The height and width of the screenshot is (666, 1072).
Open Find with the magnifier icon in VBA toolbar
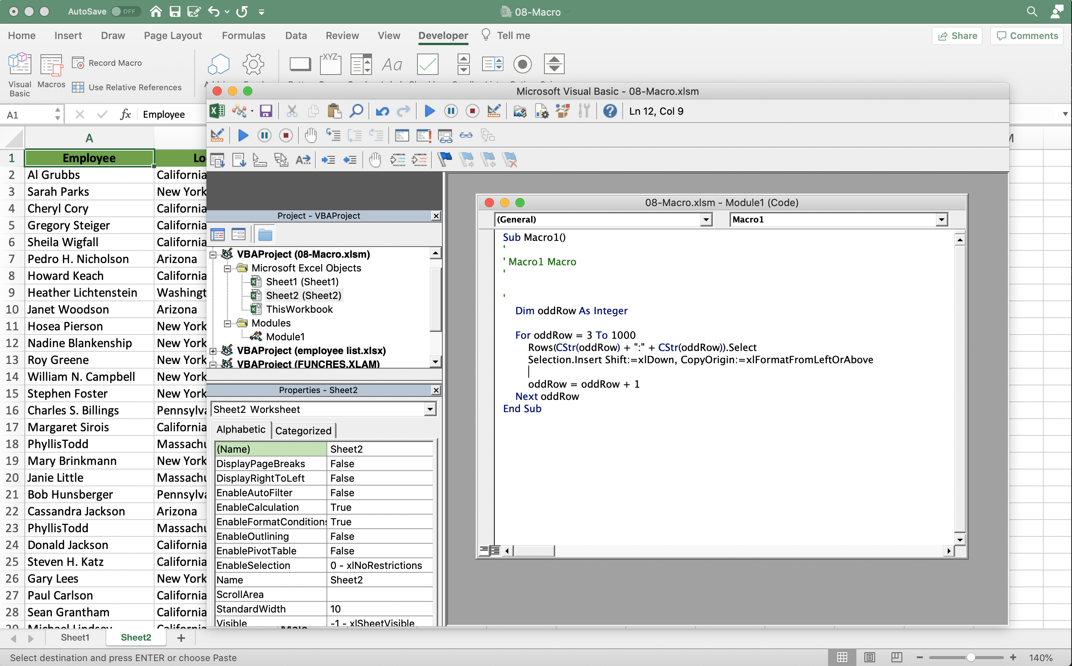[356, 111]
